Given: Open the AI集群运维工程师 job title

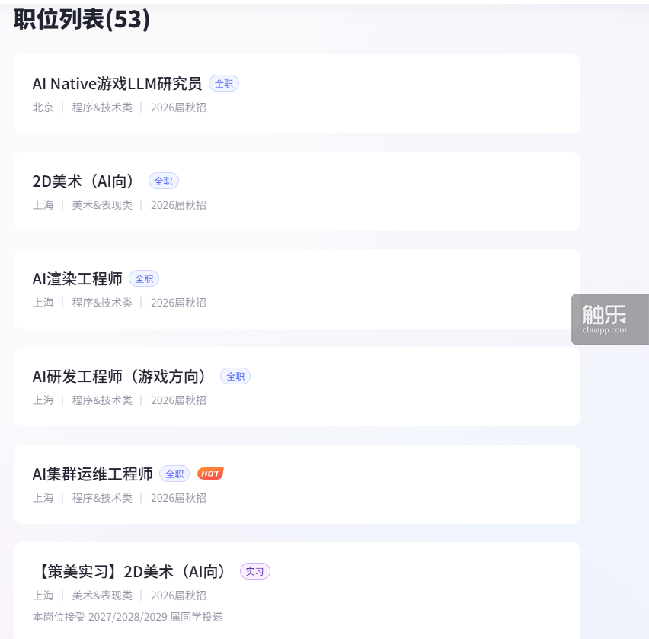Looking at the screenshot, I should click(92, 474).
